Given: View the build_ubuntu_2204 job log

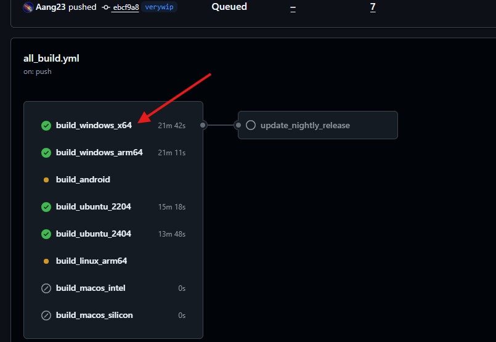Looking at the screenshot, I should [x=93, y=207].
